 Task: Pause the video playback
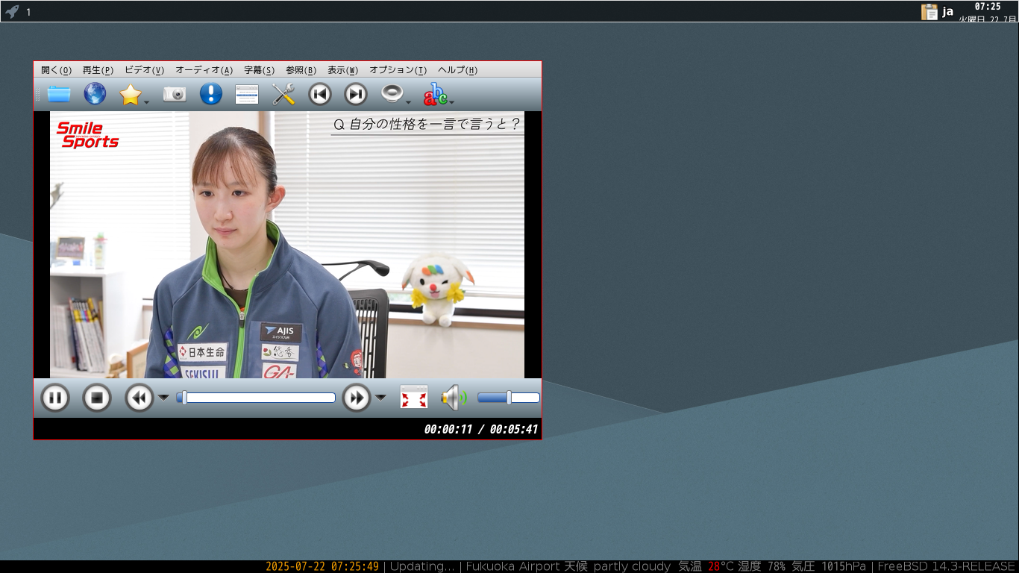(54, 398)
